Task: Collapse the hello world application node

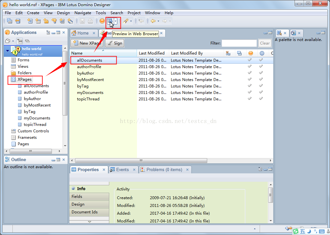Action: 7,51
